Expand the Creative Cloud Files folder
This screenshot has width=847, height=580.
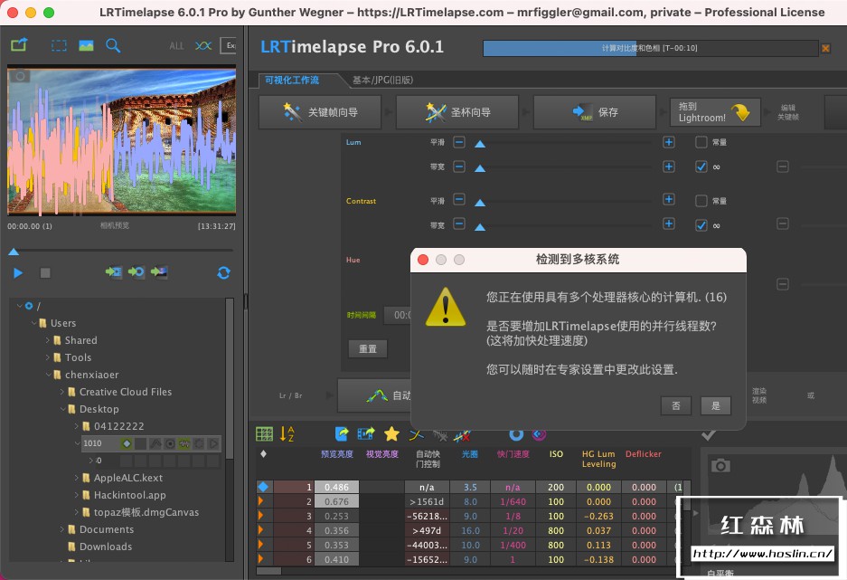click(62, 392)
